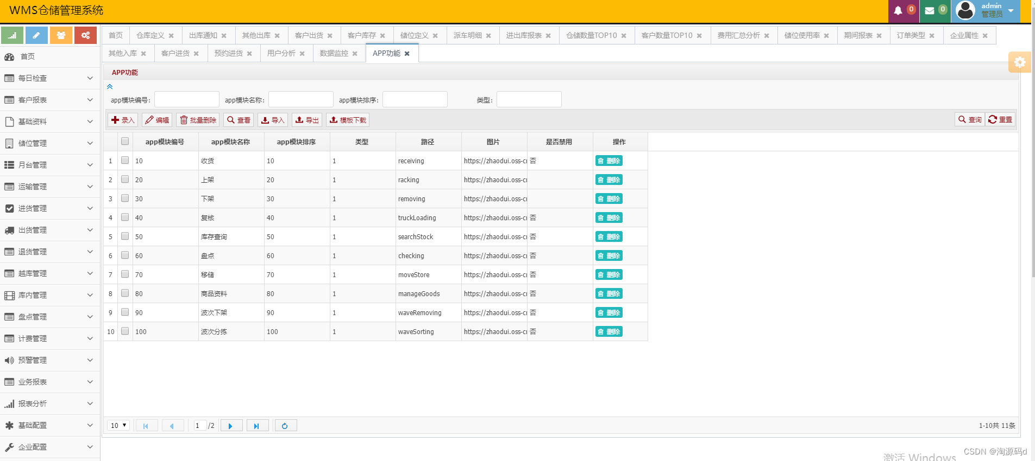Collapse the search panel with double arrow
The image size is (1035, 461).
tap(110, 86)
